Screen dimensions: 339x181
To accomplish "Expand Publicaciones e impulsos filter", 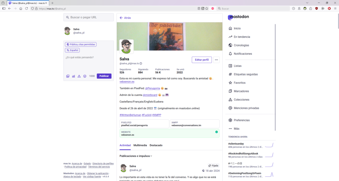I will point(136,156).
